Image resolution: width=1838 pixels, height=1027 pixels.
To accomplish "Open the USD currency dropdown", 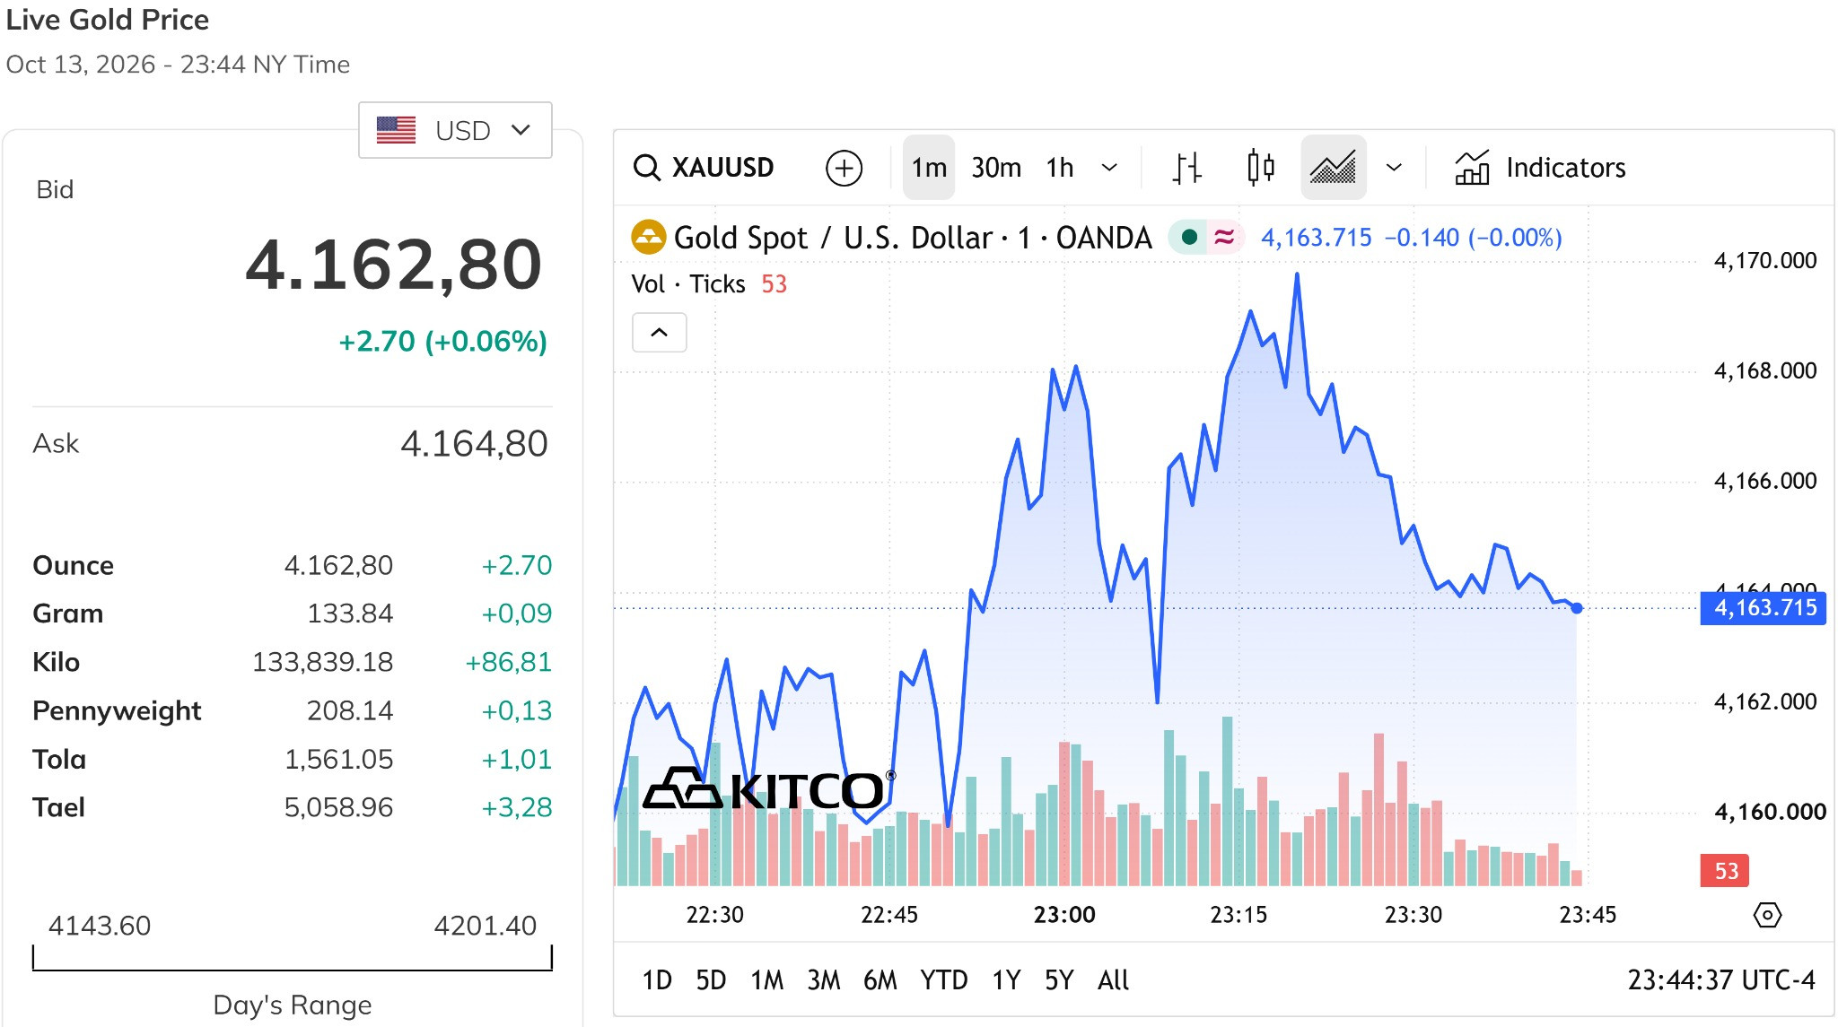I will click(455, 130).
